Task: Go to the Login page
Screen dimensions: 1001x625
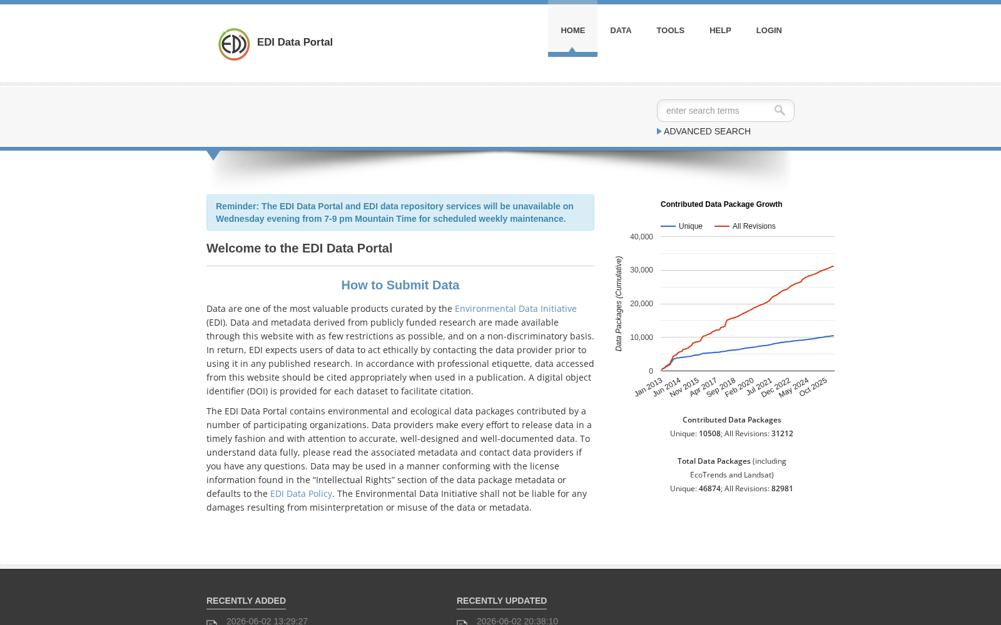Action: click(769, 30)
